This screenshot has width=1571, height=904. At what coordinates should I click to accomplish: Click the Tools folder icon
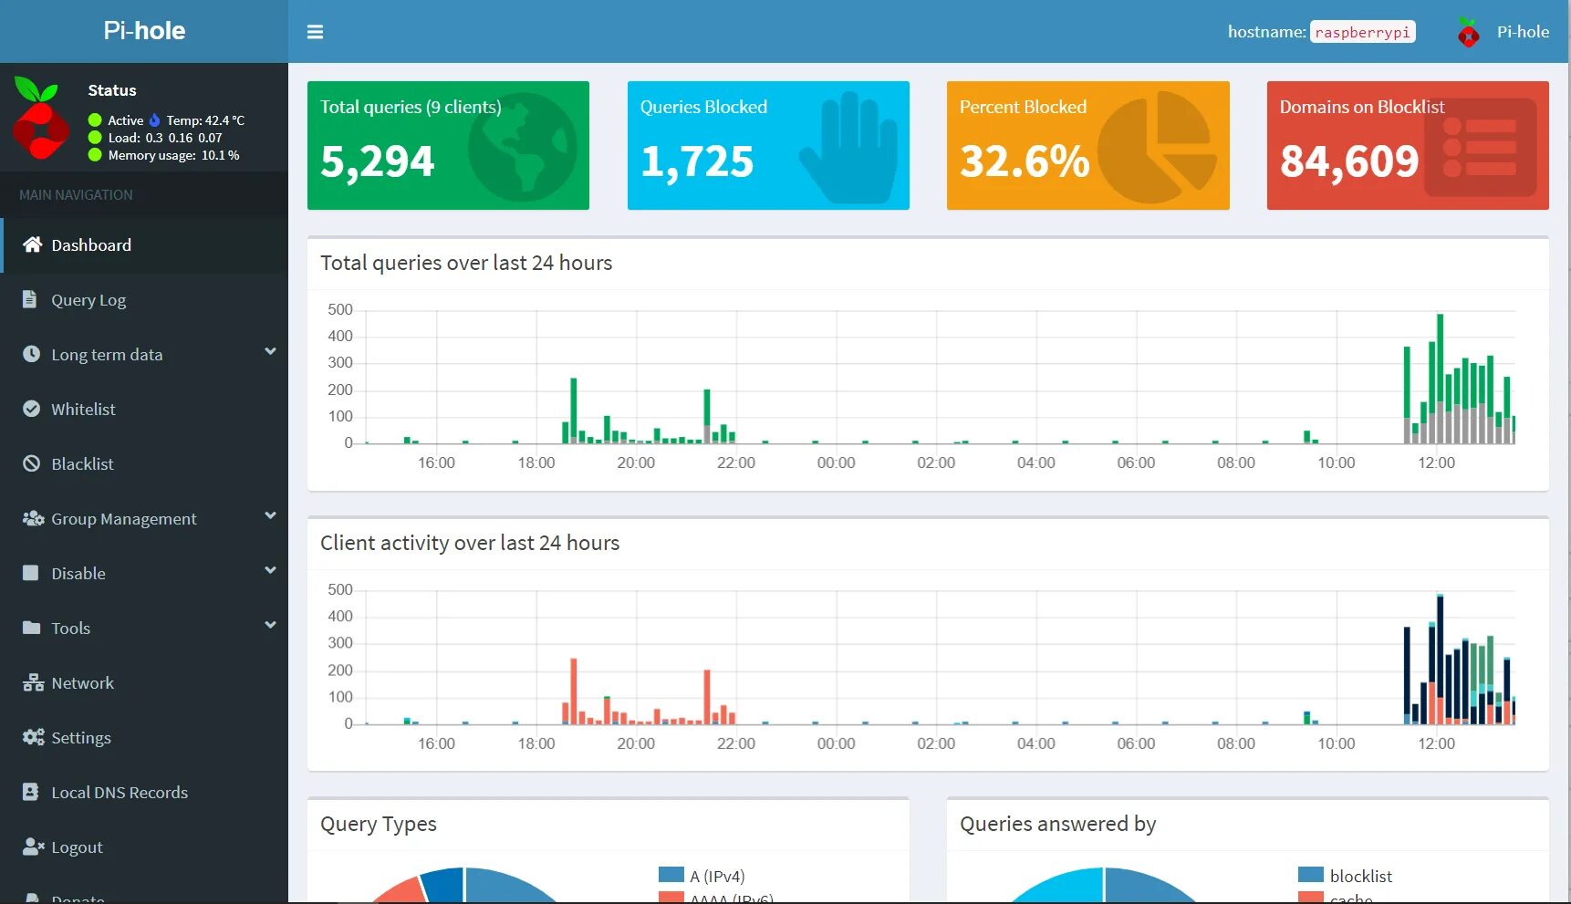click(31, 628)
